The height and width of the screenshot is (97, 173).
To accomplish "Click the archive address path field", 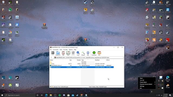I will [x=88, y=57].
